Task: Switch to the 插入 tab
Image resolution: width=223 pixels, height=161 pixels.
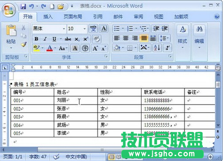Action: (48, 17)
